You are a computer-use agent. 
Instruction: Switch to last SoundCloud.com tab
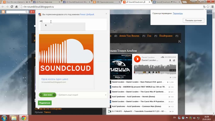coord(166,2)
